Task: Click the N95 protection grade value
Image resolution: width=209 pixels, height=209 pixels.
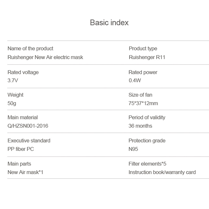Action: coord(133,149)
